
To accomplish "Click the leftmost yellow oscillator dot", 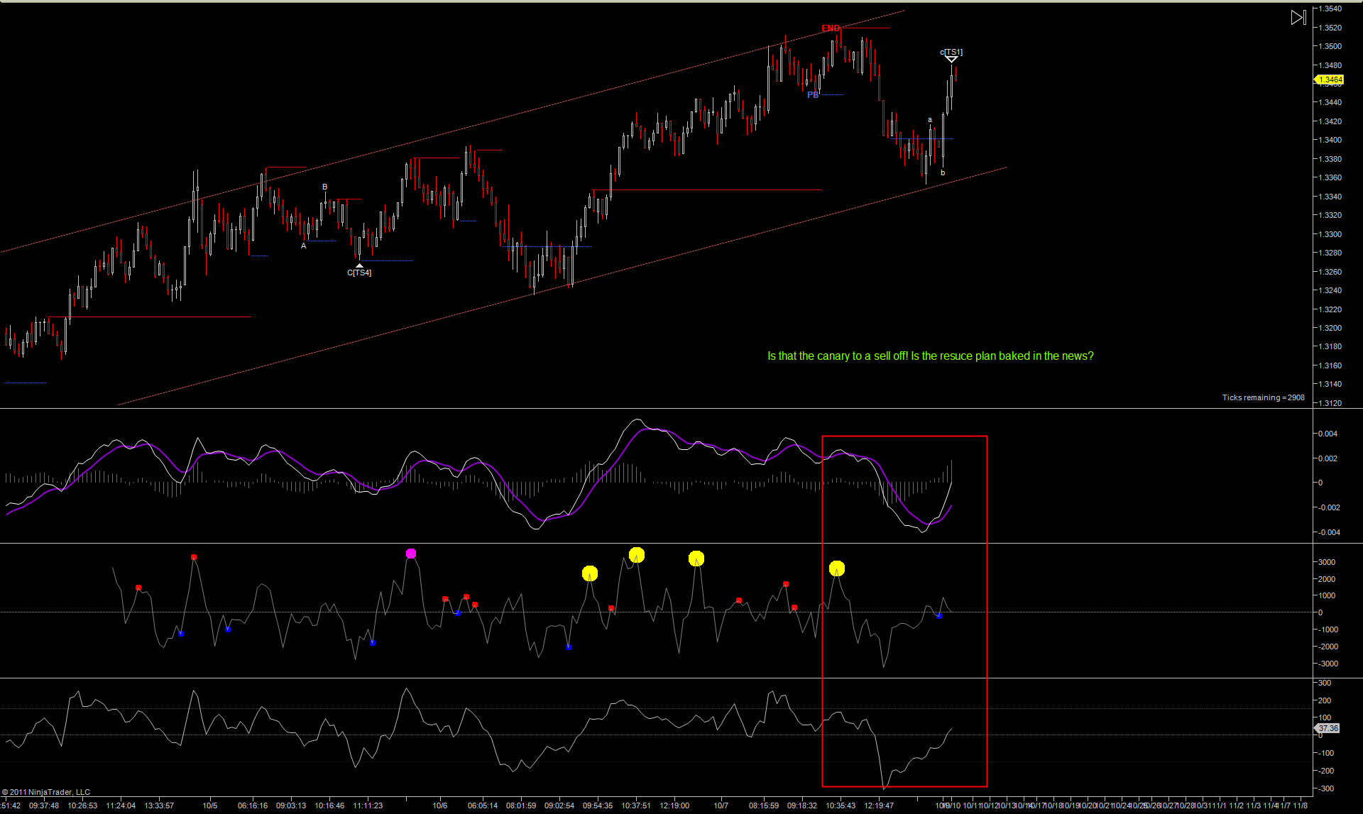I will (x=590, y=573).
